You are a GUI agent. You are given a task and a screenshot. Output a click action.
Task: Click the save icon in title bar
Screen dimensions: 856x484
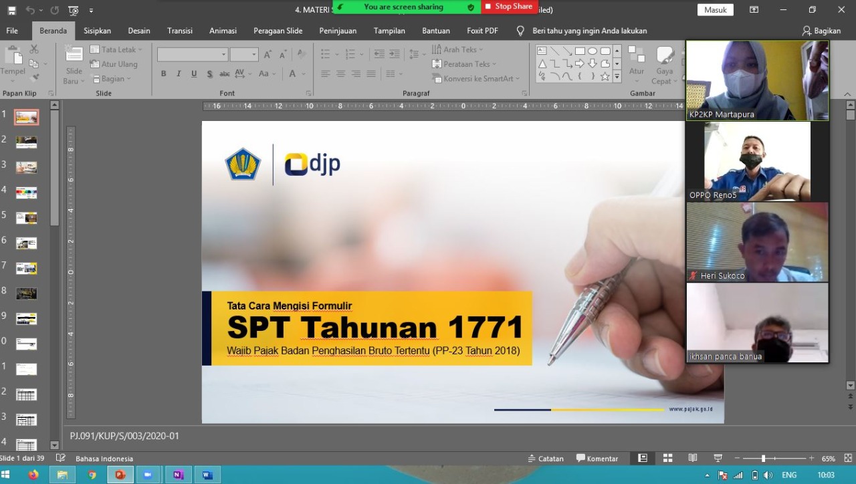(11, 10)
